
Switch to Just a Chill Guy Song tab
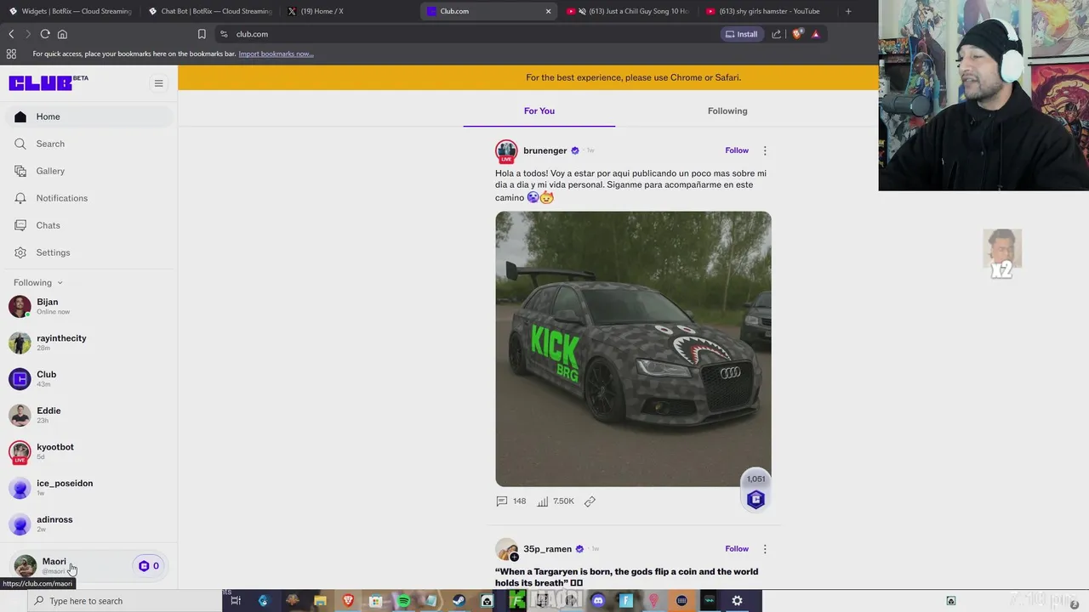point(628,11)
